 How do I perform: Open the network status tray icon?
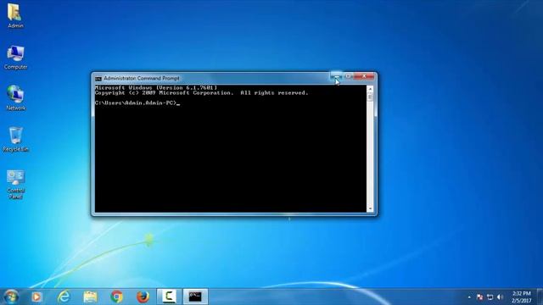point(490,297)
